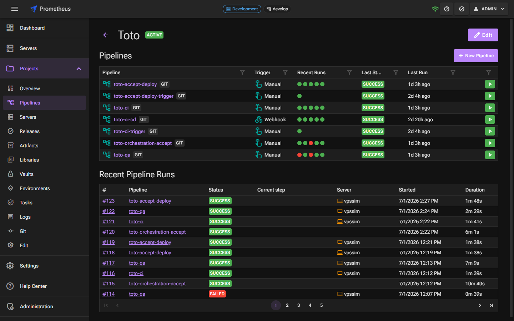Click the FAILED status badge on run #114
The image size is (514, 321).
(217, 294)
